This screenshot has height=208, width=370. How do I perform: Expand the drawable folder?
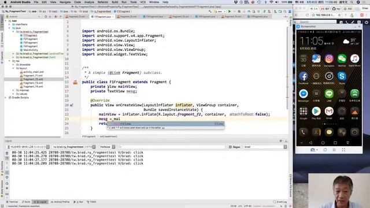click(13, 64)
